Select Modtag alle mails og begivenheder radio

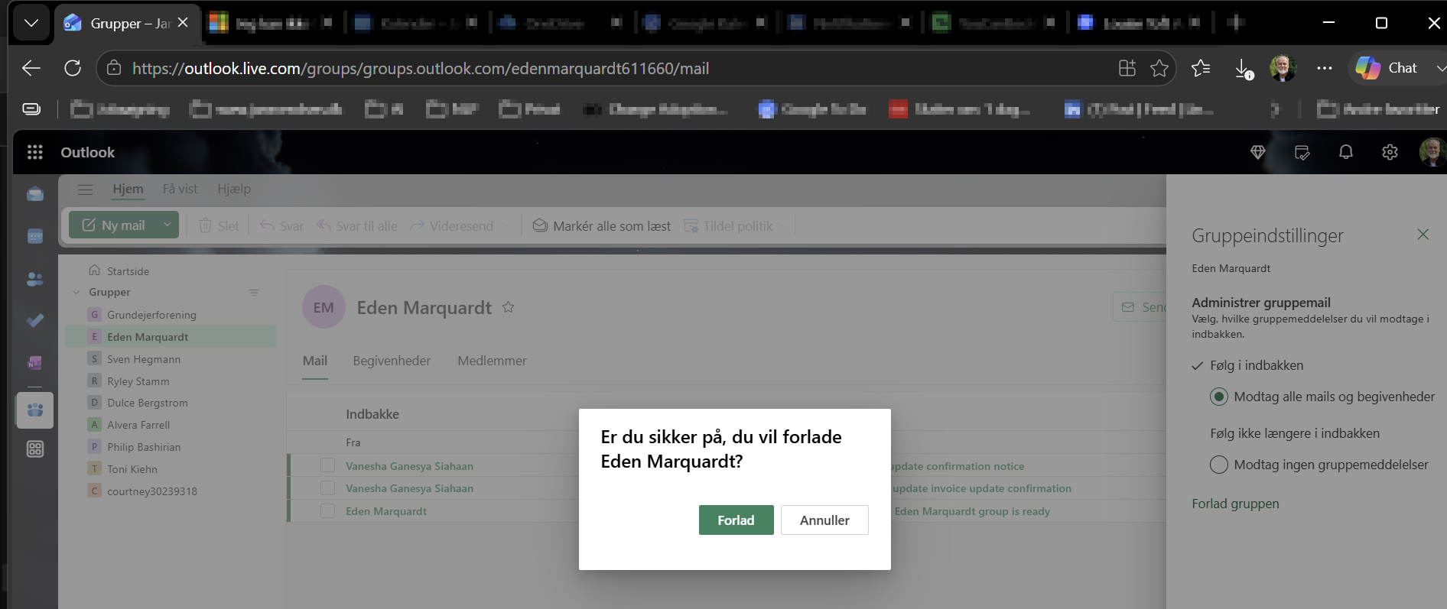coord(1219,397)
